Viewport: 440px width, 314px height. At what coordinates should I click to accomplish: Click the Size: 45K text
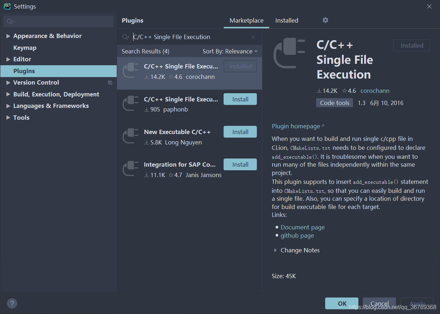pyautogui.click(x=284, y=276)
